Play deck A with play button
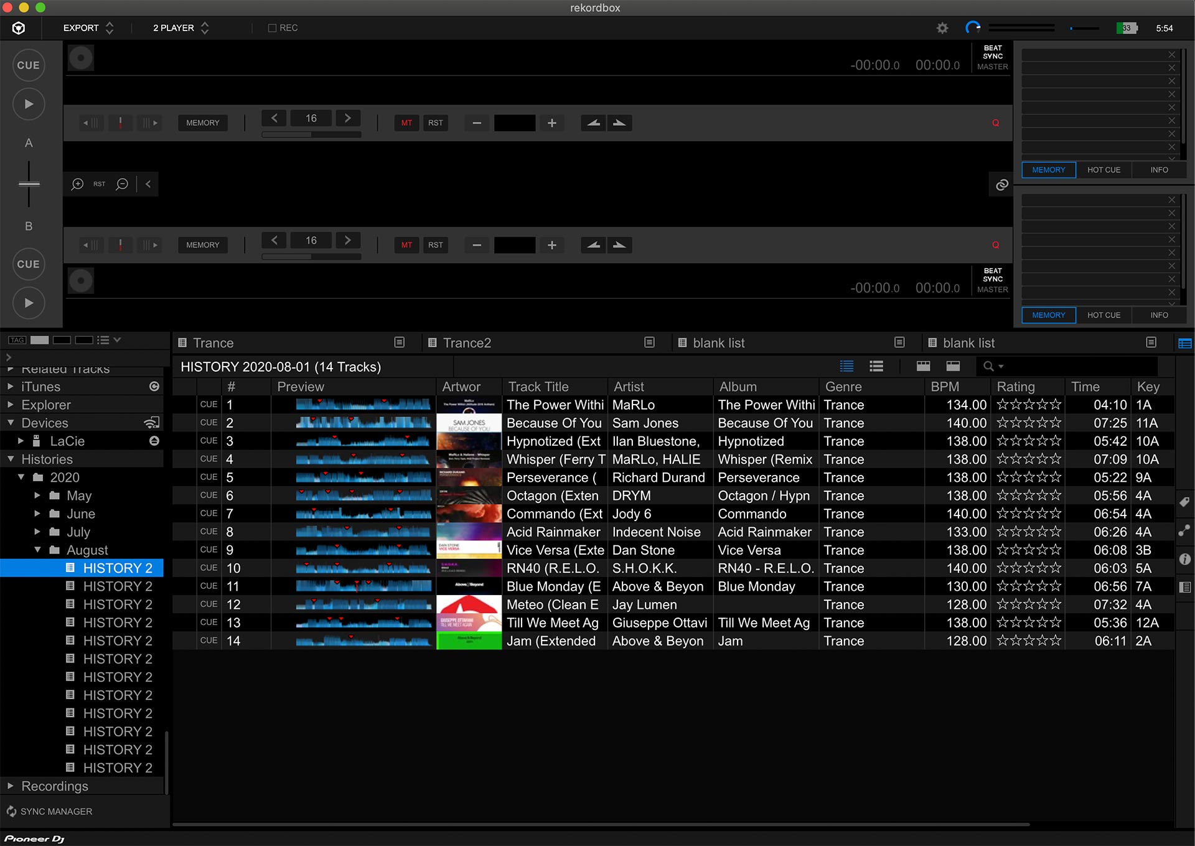 (29, 104)
